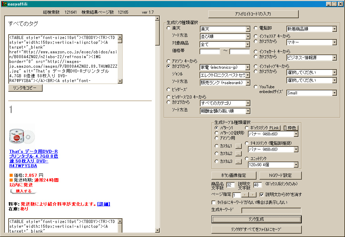345x237 pixels.
Task: Select the カスタム3 radio button
Action: pos(217,161)
